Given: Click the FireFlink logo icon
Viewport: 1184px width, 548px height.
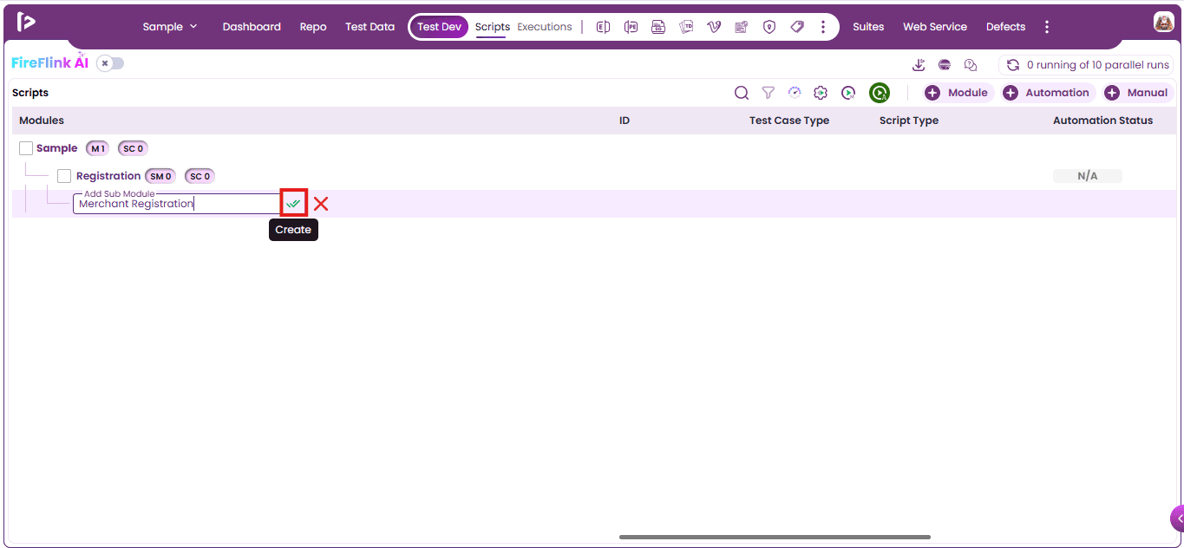Looking at the screenshot, I should point(26,23).
